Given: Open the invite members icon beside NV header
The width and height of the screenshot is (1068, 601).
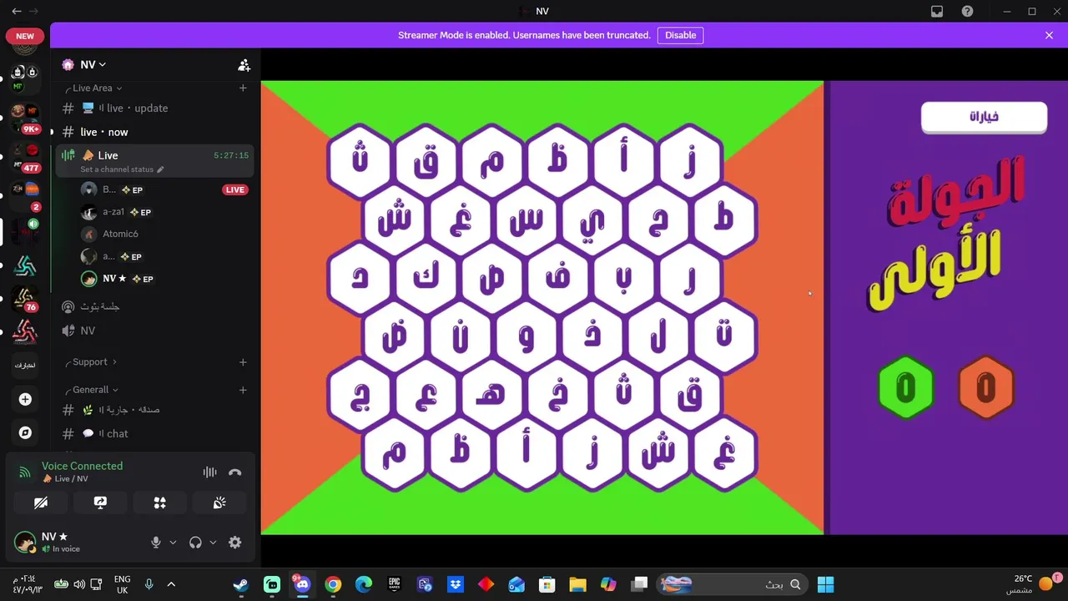Looking at the screenshot, I should click(x=244, y=65).
